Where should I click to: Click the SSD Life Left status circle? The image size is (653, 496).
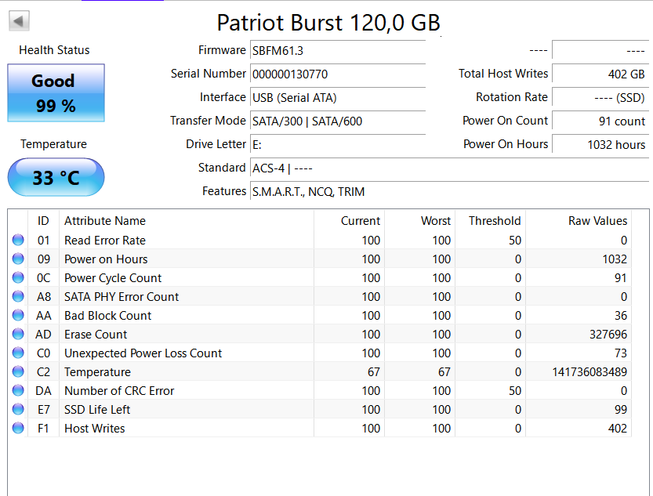click(18, 410)
